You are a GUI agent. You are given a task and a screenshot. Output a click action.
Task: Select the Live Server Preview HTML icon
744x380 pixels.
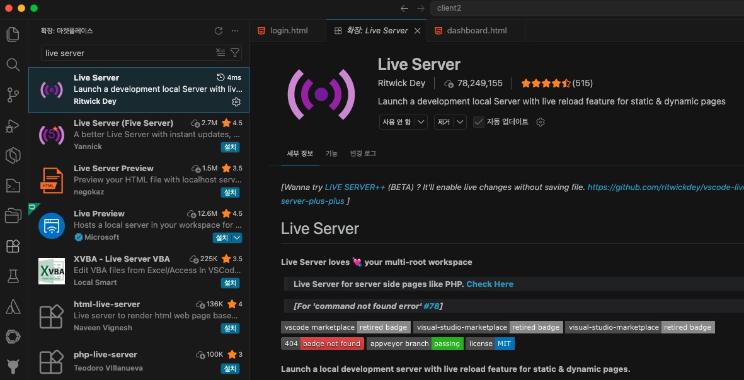pos(51,181)
